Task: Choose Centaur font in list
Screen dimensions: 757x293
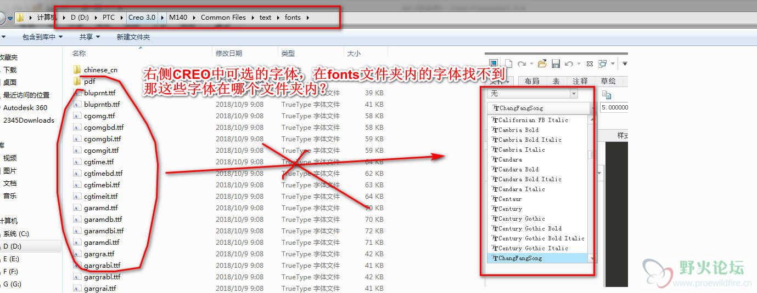Action: [x=537, y=199]
